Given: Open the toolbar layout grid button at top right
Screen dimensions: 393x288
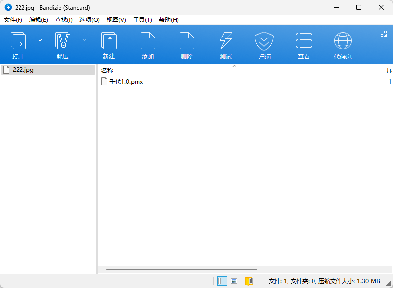Looking at the screenshot, I should click(x=383, y=34).
